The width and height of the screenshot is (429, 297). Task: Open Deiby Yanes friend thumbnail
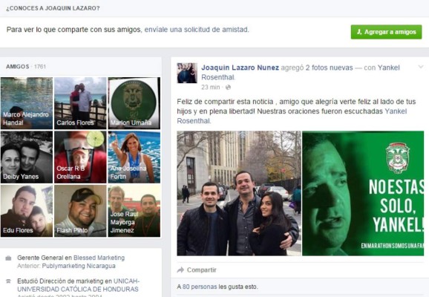coord(27,157)
